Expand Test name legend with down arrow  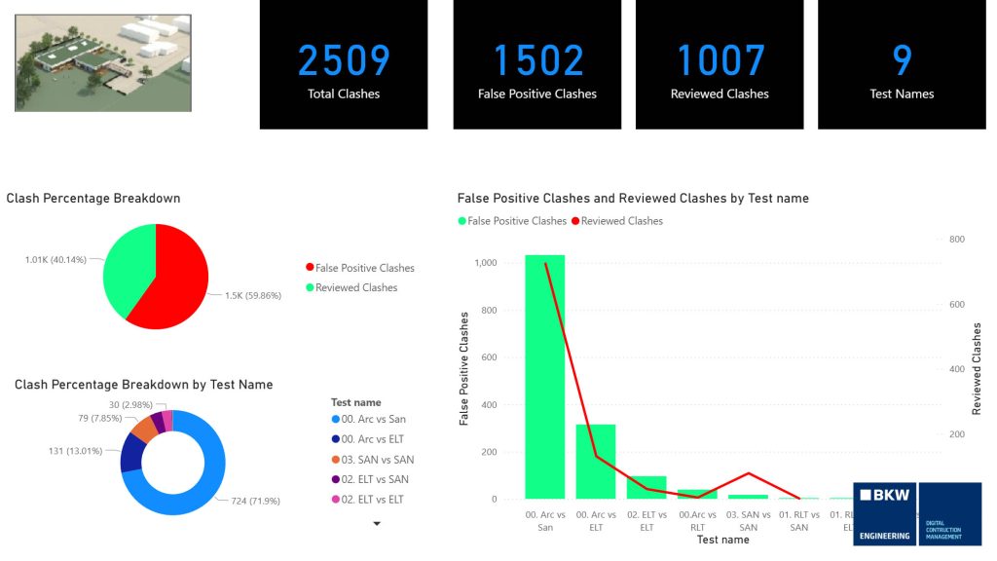(377, 523)
